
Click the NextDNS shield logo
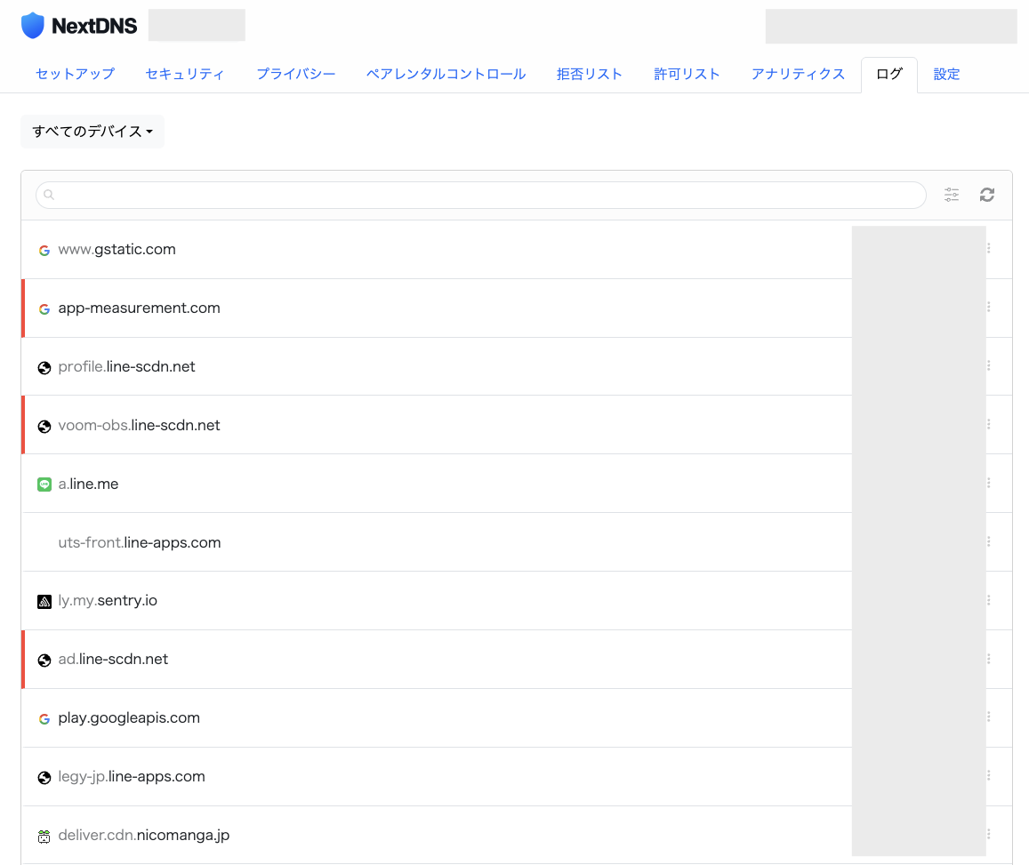32,26
